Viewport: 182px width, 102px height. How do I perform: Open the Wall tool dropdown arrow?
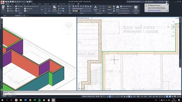tap(13, 6)
